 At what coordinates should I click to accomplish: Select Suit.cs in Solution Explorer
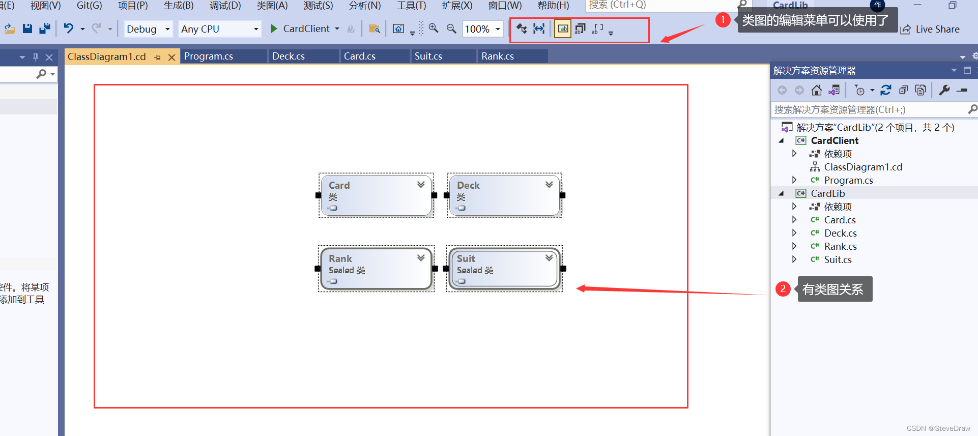point(838,259)
